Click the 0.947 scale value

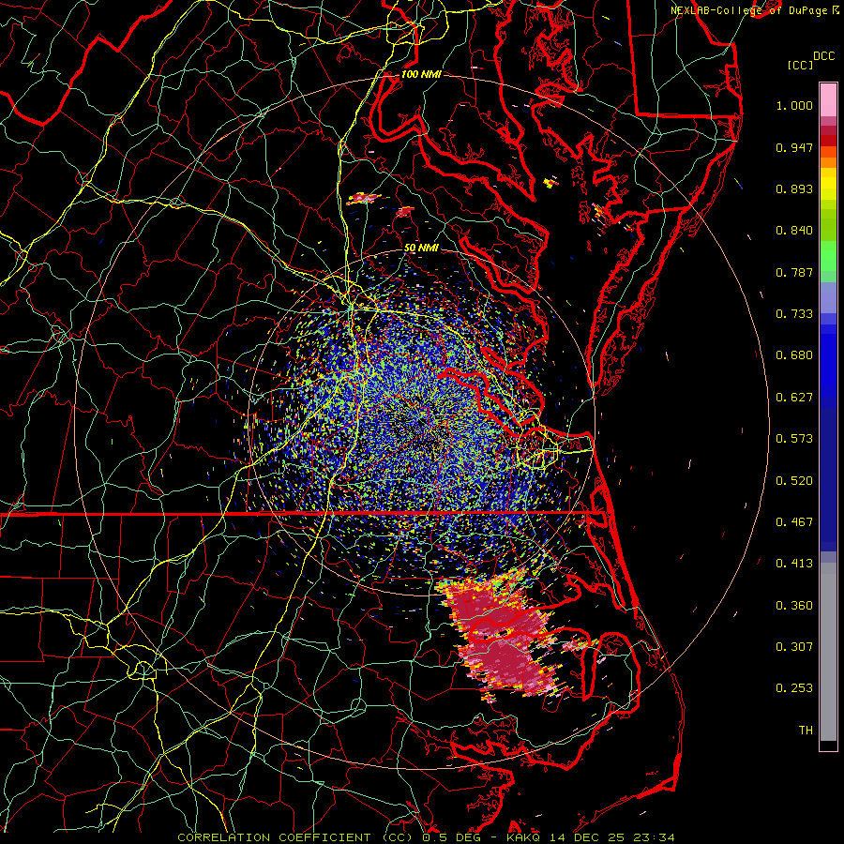tap(794, 147)
